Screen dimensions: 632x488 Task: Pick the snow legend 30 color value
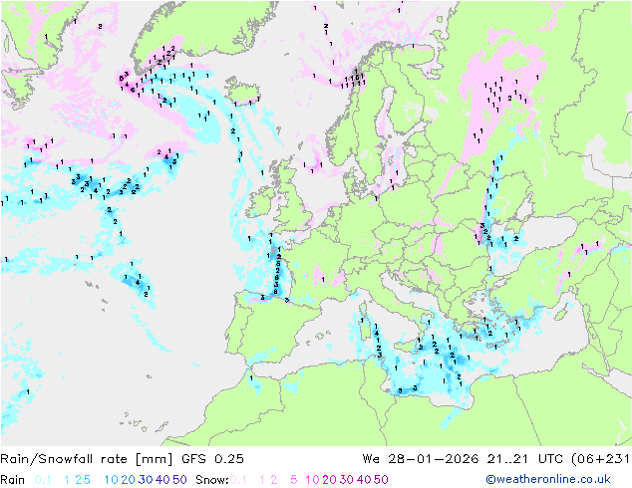tap(347, 480)
